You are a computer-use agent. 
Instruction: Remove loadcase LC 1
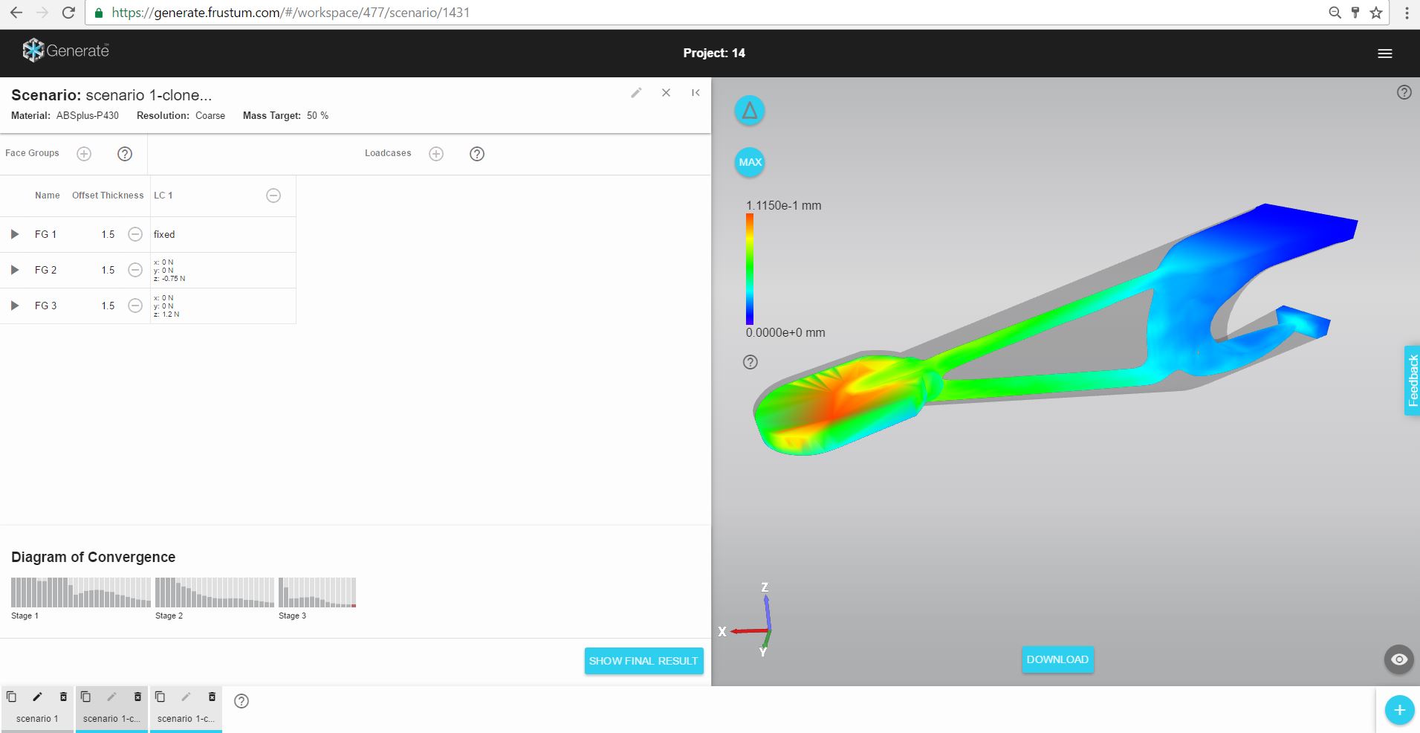[273, 196]
